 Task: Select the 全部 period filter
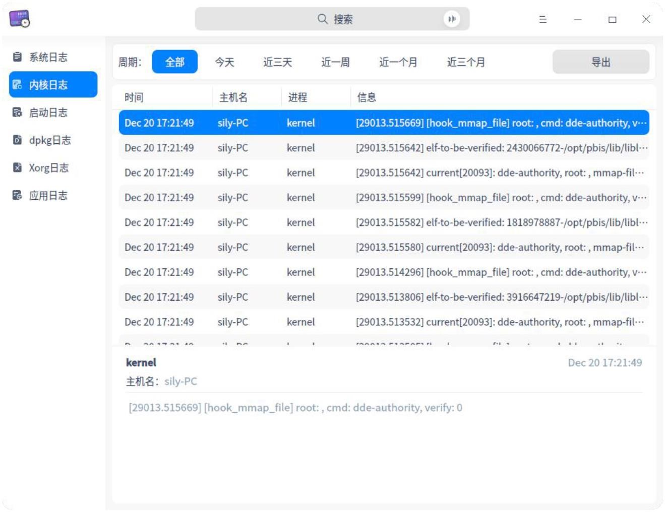[174, 62]
